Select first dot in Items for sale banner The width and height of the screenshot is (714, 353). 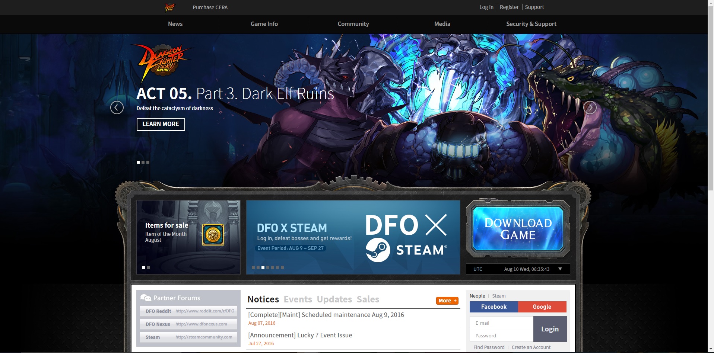pos(143,267)
